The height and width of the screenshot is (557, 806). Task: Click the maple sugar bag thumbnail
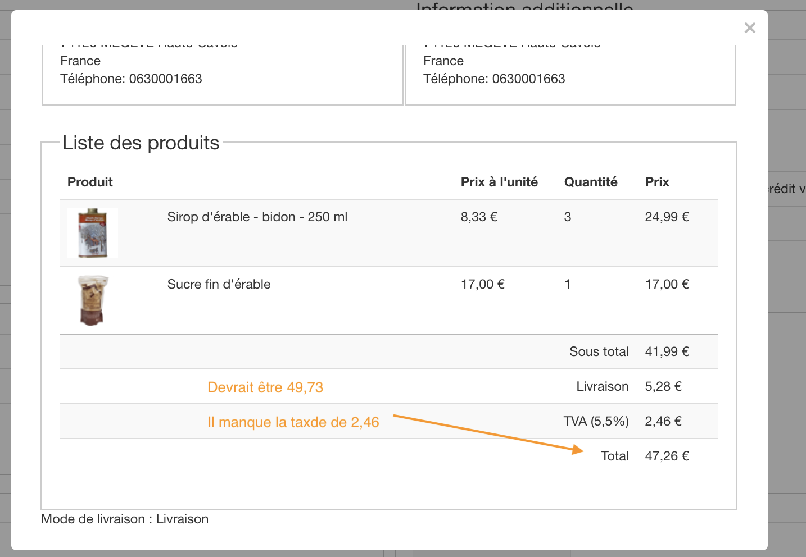coord(93,300)
